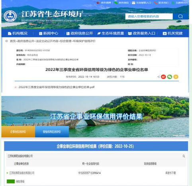The image size is (192, 186).
Task: Click 政务微博 text link in top bar
Action: (106, 3)
